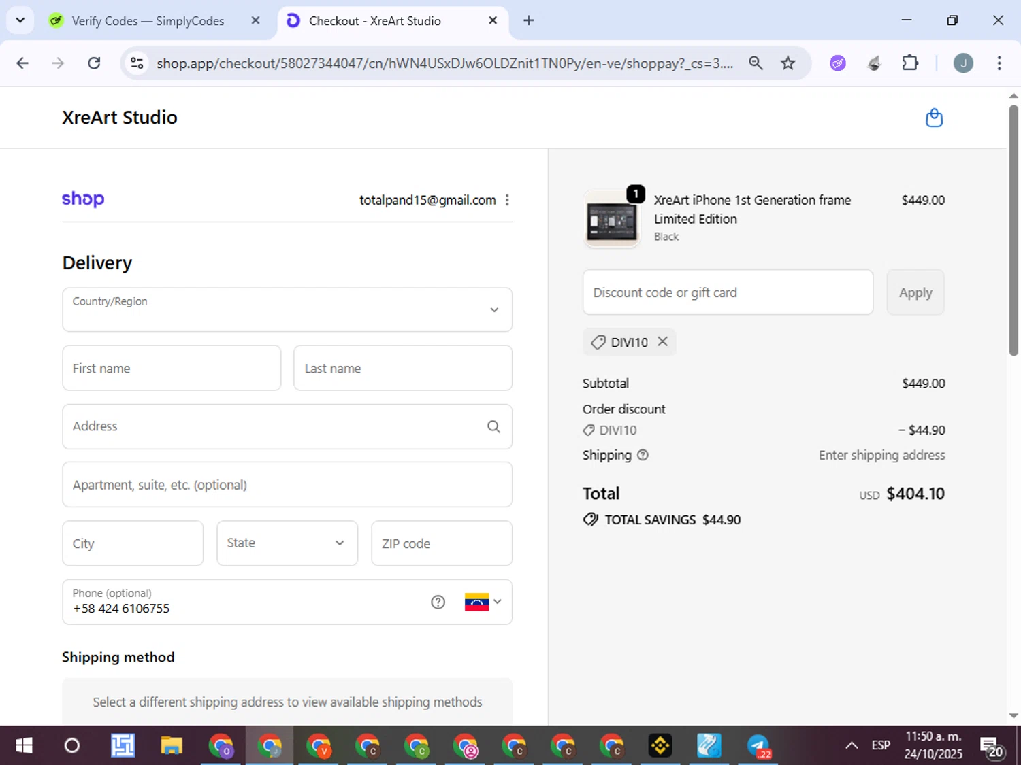The image size is (1021, 765).
Task: Click the page vertical scrollbar
Action: (x=1014, y=230)
